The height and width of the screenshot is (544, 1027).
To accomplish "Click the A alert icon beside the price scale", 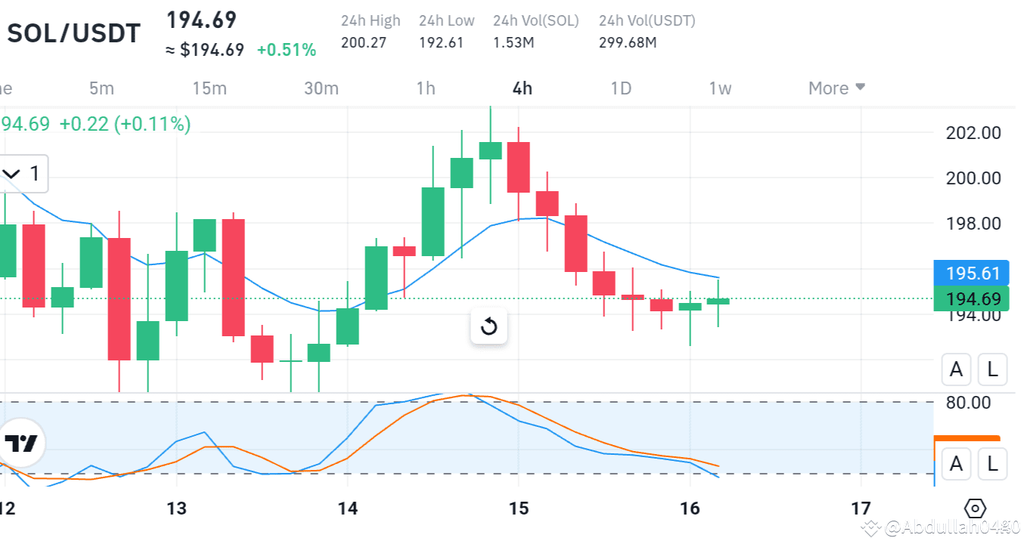I will pos(956,369).
